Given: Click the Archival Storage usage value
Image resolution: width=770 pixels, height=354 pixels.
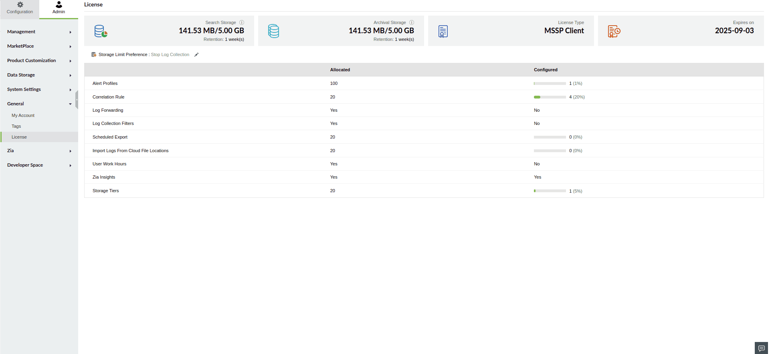Looking at the screenshot, I should (x=381, y=30).
